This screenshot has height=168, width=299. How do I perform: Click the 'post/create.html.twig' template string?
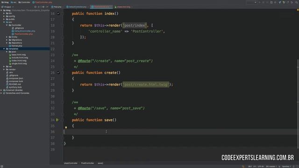click(x=146, y=84)
